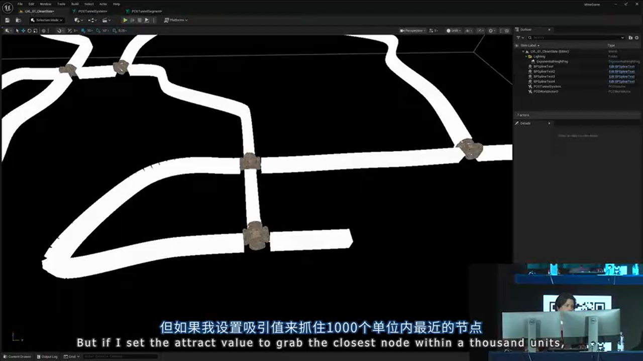Open the Output Log panel

48,356
